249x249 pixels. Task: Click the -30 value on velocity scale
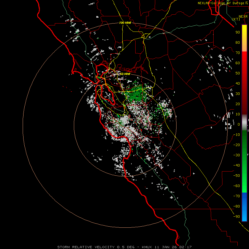pos(237,155)
